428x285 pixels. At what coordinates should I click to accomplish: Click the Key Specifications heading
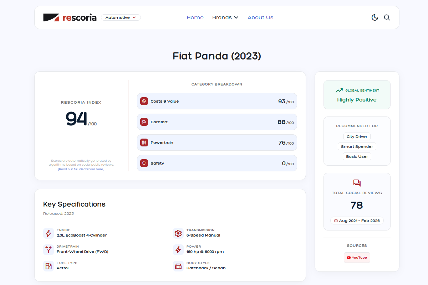point(74,204)
